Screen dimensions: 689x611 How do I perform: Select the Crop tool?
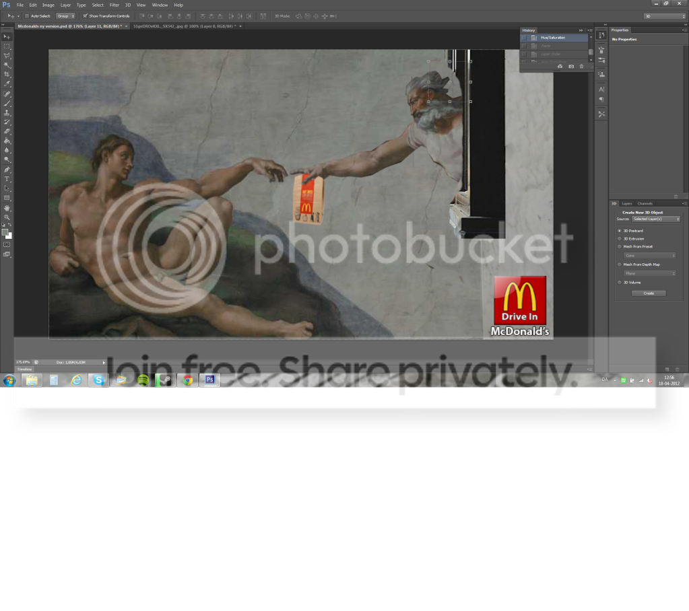coord(7,75)
